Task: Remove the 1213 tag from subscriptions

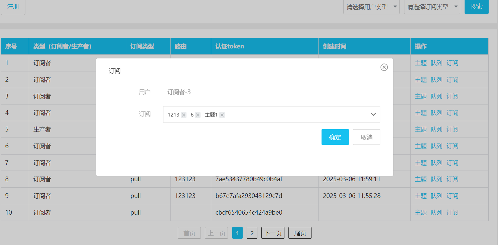Action: pos(183,115)
